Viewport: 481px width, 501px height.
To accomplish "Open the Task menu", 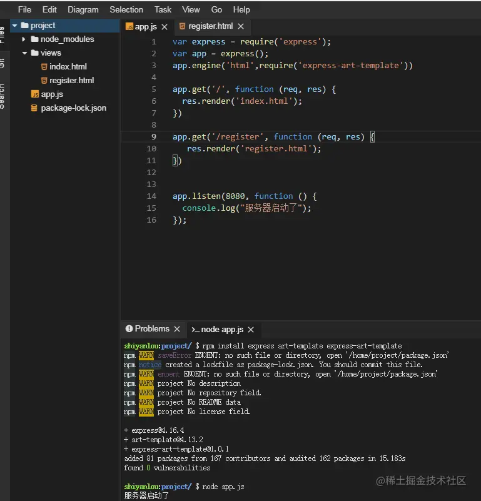I will click(163, 9).
